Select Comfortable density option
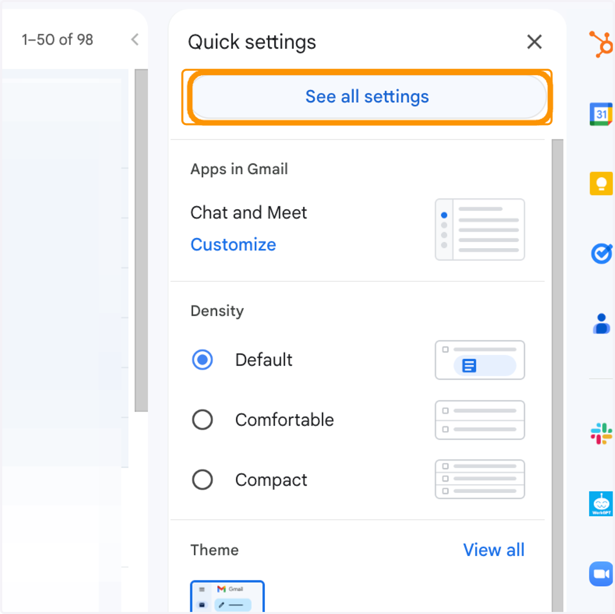This screenshot has height=614, width=615. tap(202, 420)
